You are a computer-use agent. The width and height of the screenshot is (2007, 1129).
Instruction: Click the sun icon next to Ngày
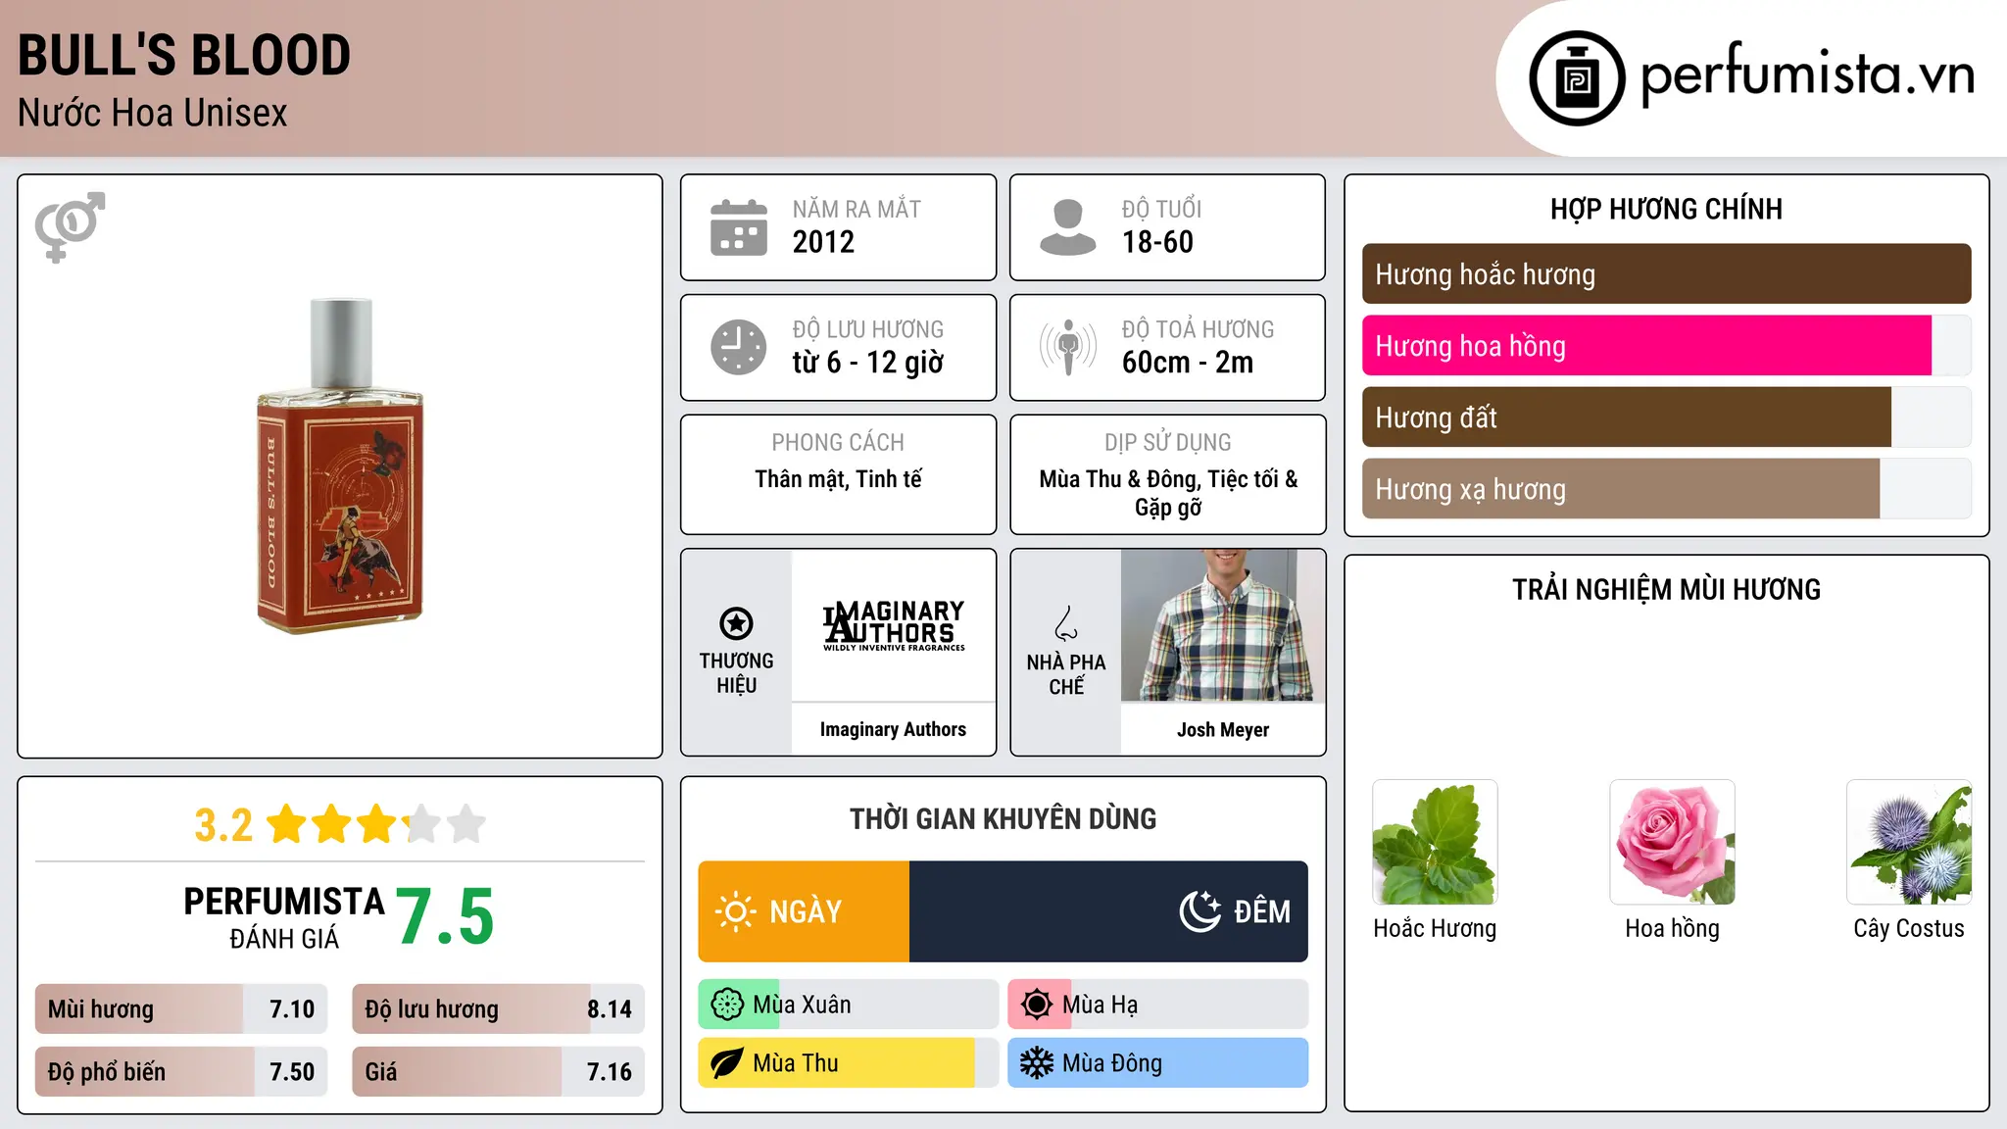(735, 911)
